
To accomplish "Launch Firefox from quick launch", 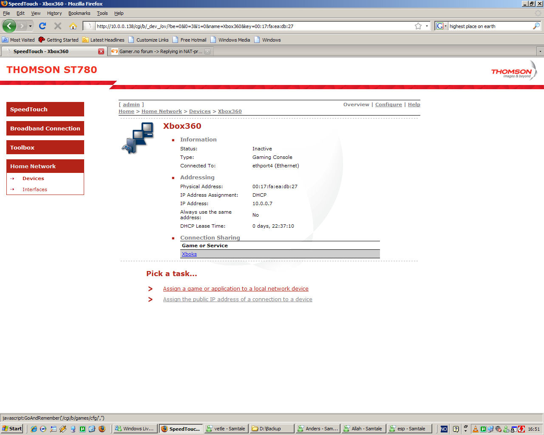I will click(102, 429).
